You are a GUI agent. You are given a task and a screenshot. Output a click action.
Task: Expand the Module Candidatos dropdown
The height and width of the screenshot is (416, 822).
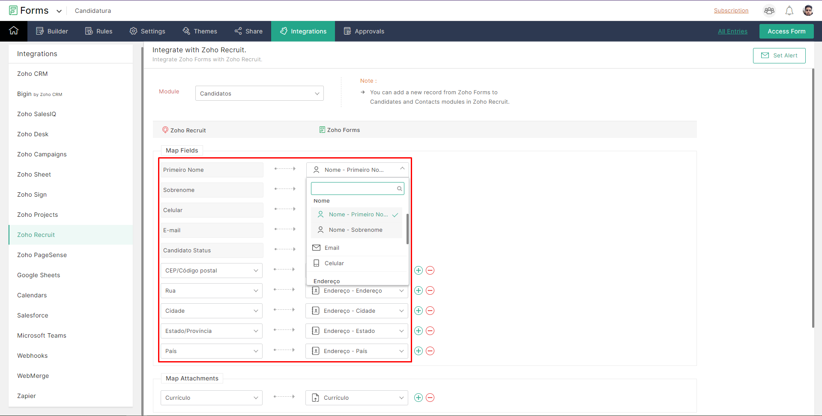click(x=259, y=93)
